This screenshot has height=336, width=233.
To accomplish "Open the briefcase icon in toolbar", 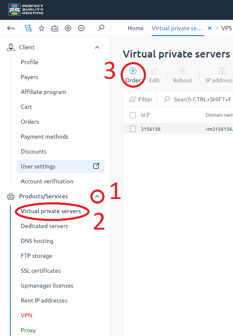I will pos(55,28).
